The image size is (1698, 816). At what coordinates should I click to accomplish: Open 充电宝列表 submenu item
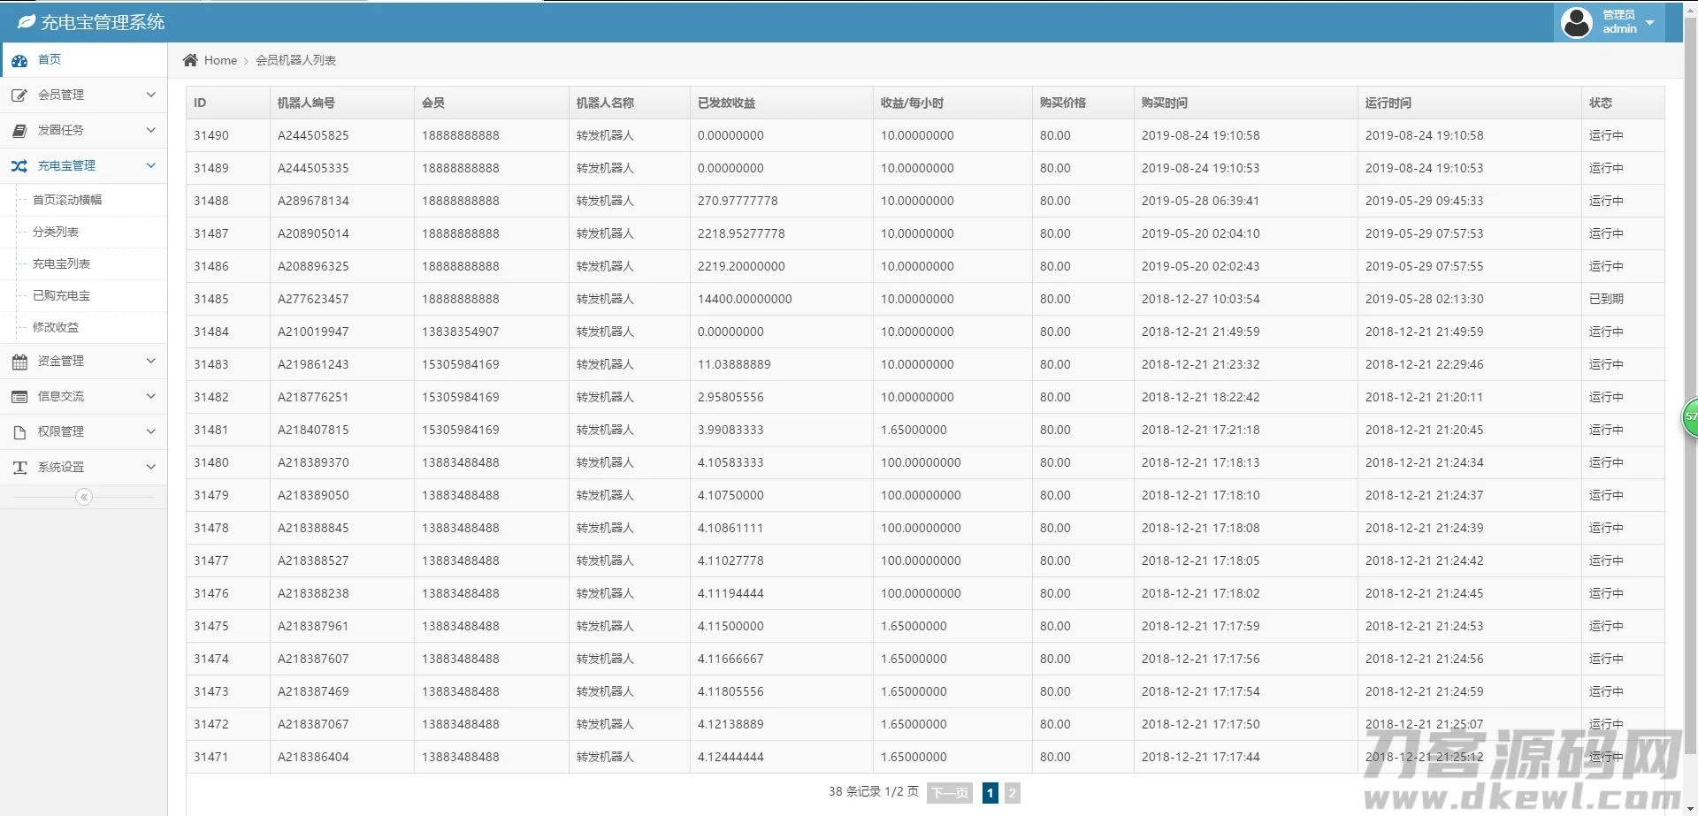click(x=61, y=263)
